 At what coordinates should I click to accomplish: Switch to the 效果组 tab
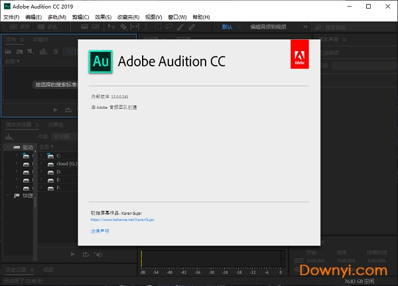tap(56, 125)
